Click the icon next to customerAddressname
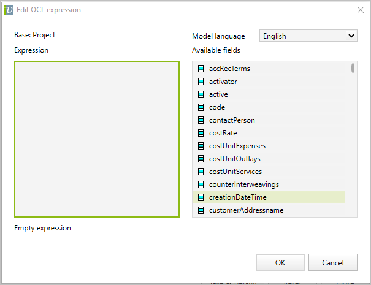The height and width of the screenshot is (285, 371). point(201,210)
